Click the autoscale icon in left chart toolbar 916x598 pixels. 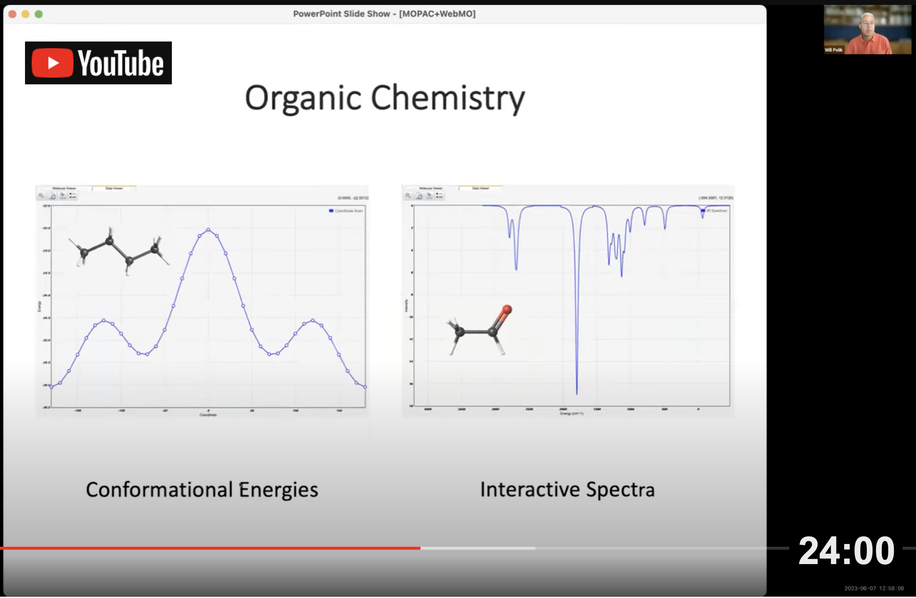point(52,196)
